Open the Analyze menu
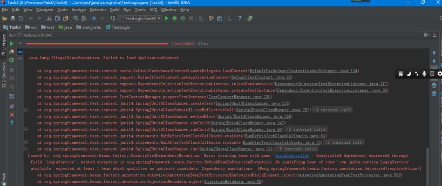Screen dimensions: 442x186 [x=78, y=10]
